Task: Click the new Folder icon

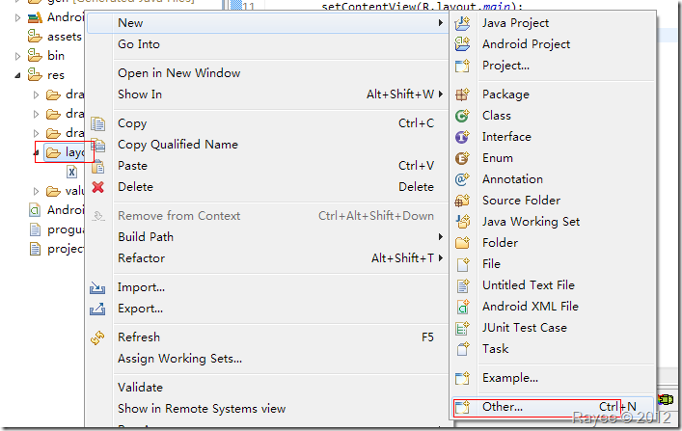Action: pos(462,243)
